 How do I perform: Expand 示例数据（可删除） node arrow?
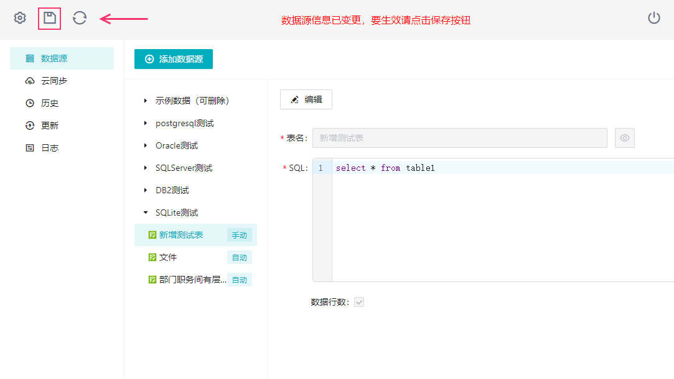[145, 101]
